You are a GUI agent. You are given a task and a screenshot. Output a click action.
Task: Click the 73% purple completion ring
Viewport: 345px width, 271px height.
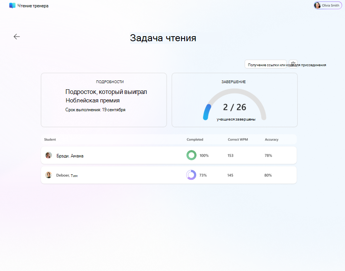click(x=191, y=175)
